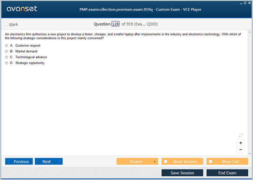Viewport: 253px width, 180px height.
Task: Tick the Mark checkbox for this question
Action: [7, 24]
